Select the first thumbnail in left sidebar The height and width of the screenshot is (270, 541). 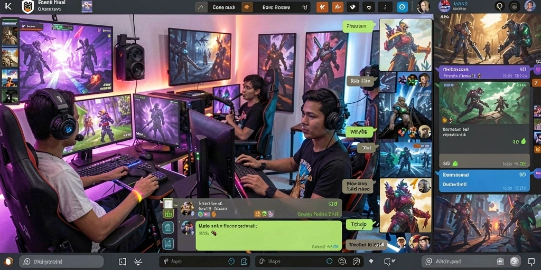pyautogui.click(x=10, y=35)
